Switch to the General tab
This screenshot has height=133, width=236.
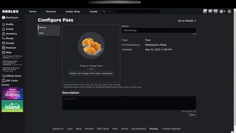point(49,27)
